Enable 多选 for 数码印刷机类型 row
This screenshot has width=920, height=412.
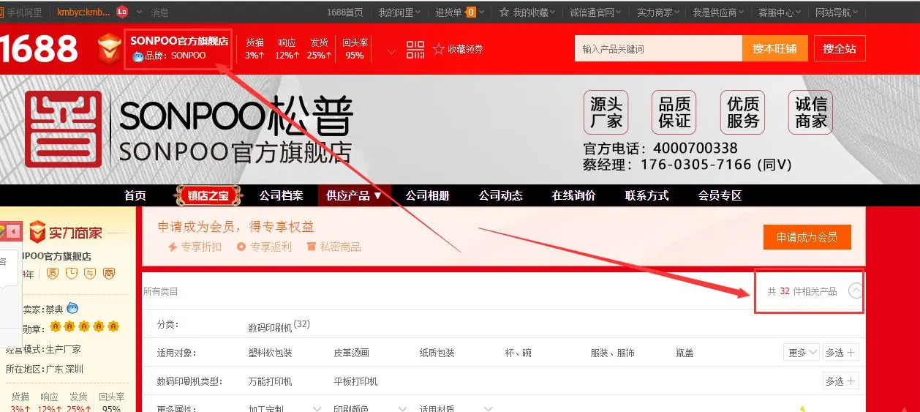click(840, 381)
